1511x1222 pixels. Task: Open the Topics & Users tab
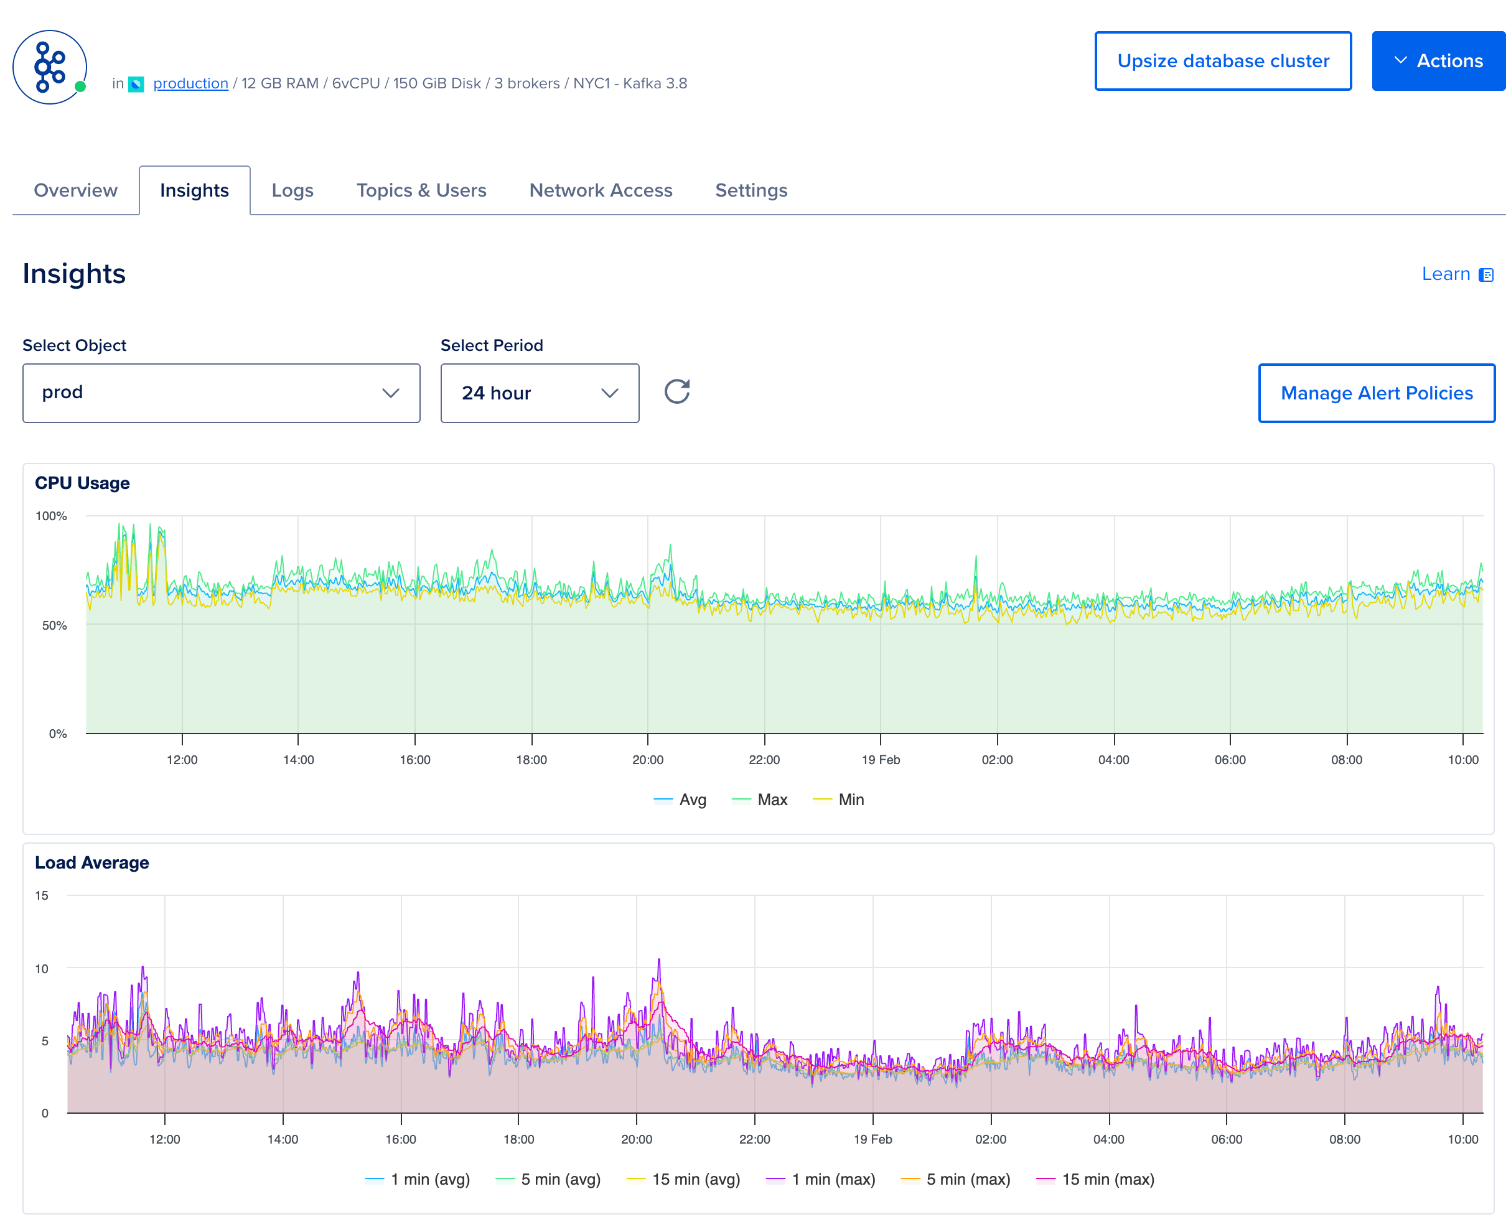tap(421, 190)
